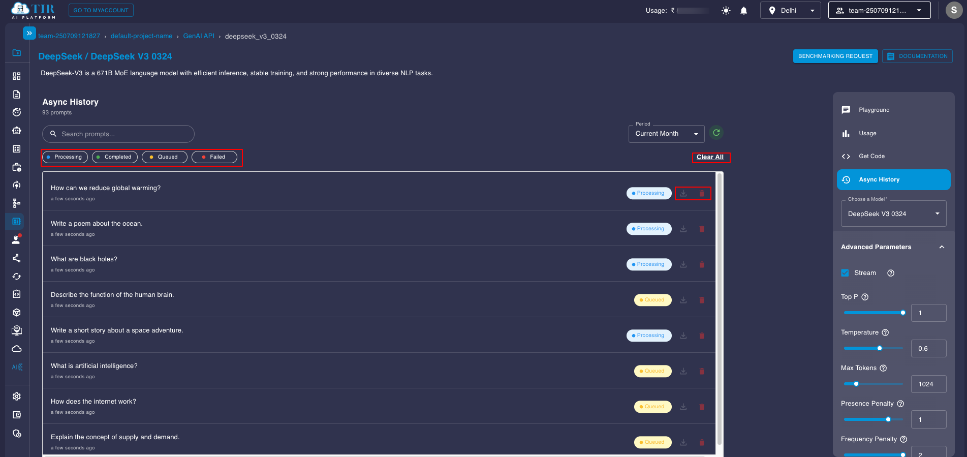Download the global warming prompt result
Screen dimensions: 967x457
(x=683, y=194)
